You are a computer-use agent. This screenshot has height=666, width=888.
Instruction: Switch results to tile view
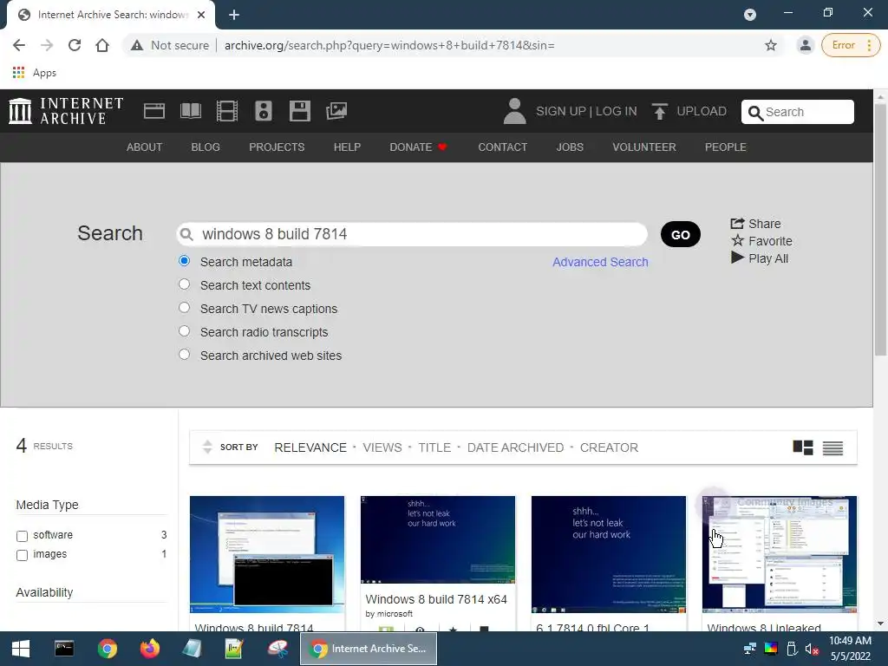pyautogui.click(x=803, y=447)
